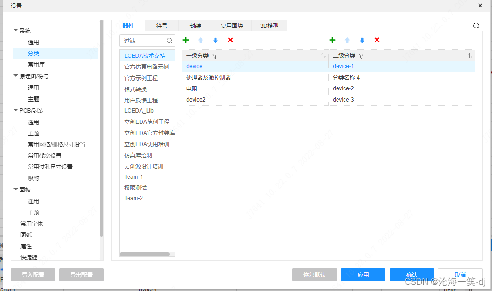This screenshot has height=291, width=492.
Task: Delete selected second-level category
Action: (x=377, y=40)
